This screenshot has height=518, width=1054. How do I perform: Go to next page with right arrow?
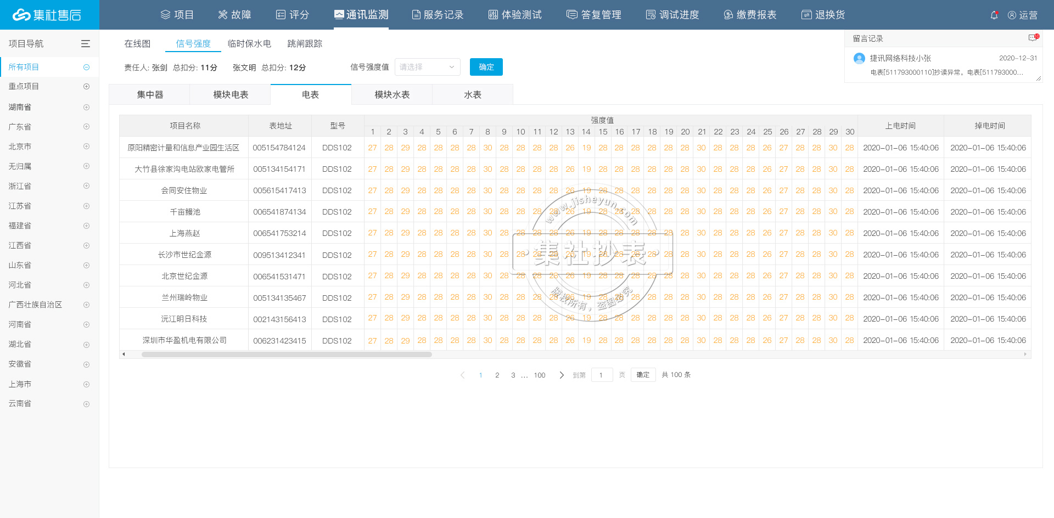click(561, 375)
